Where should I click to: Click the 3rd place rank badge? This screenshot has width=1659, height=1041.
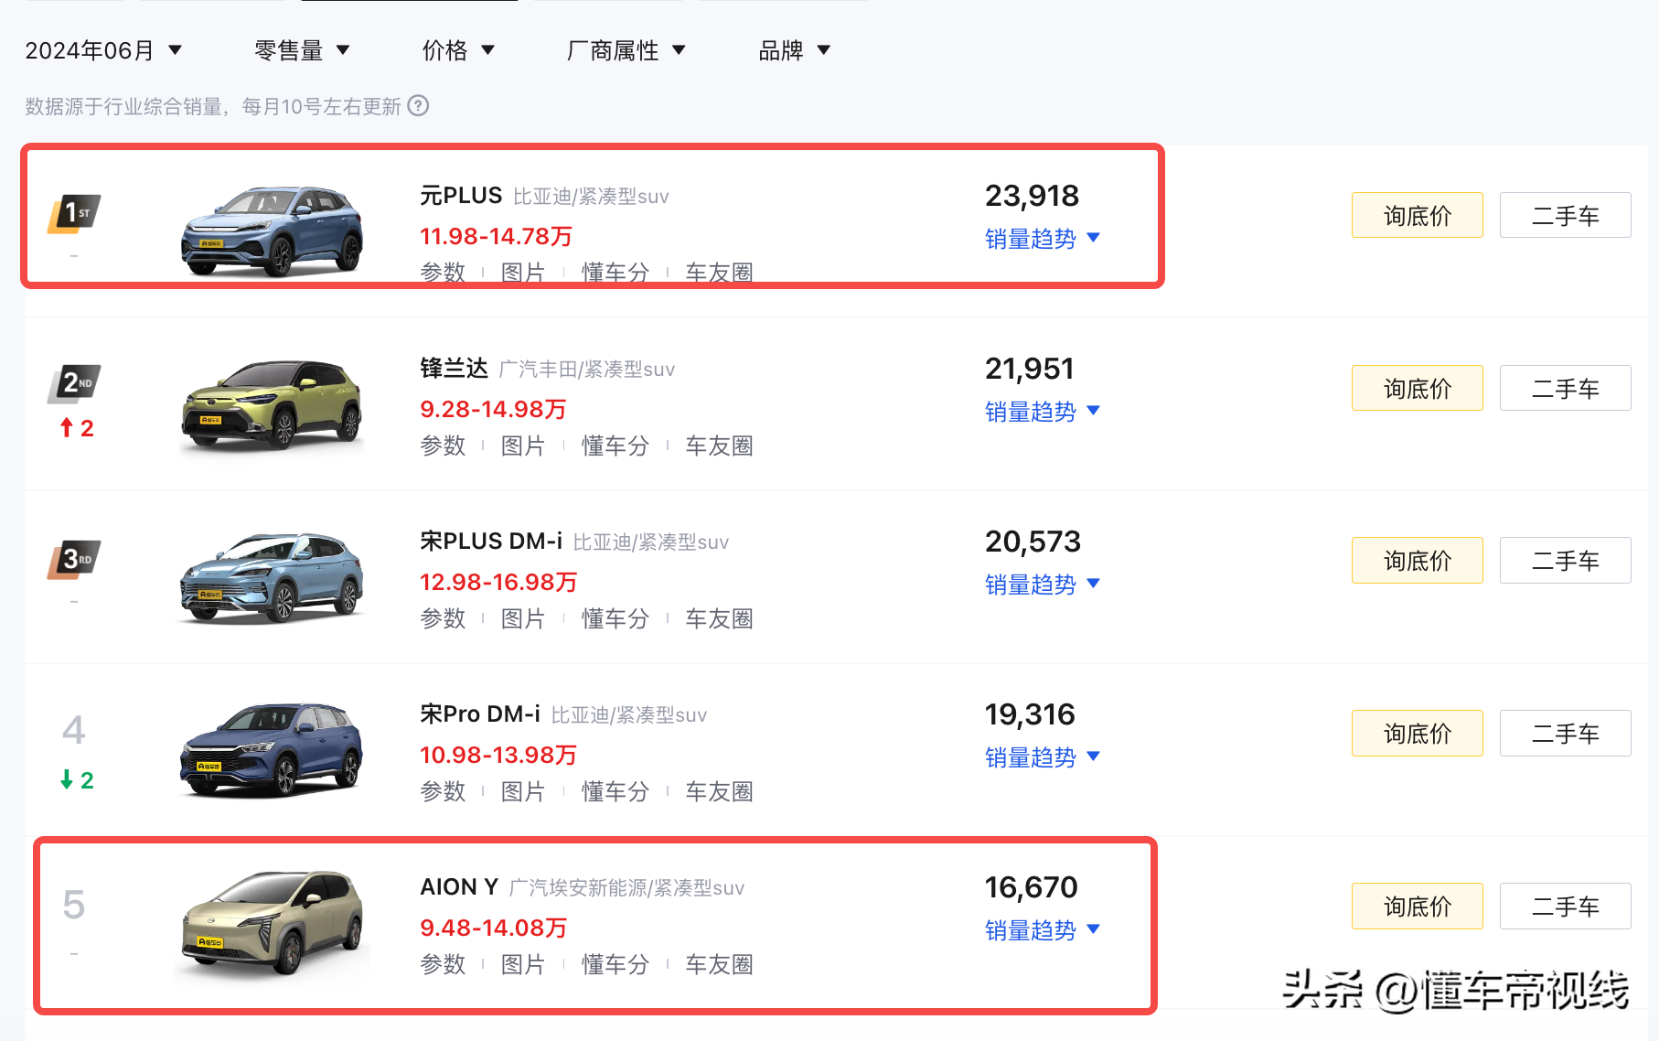(74, 558)
